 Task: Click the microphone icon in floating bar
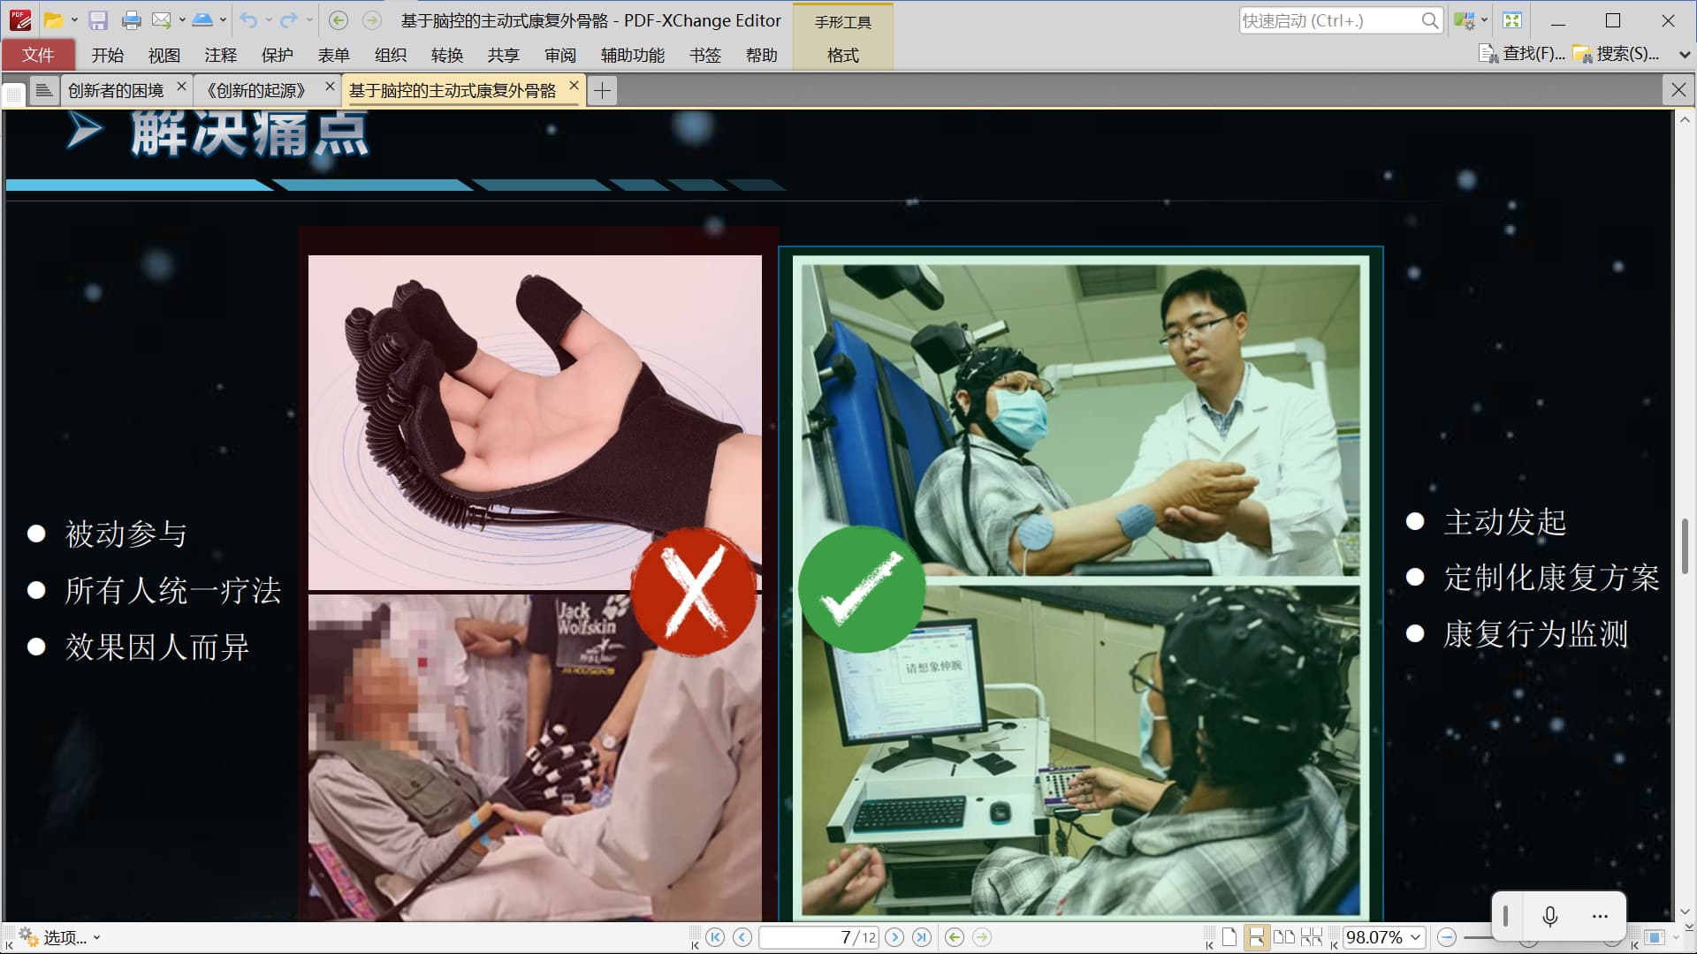[x=1549, y=916]
